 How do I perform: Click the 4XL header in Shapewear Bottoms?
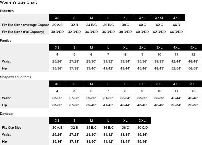tap(176, 84)
